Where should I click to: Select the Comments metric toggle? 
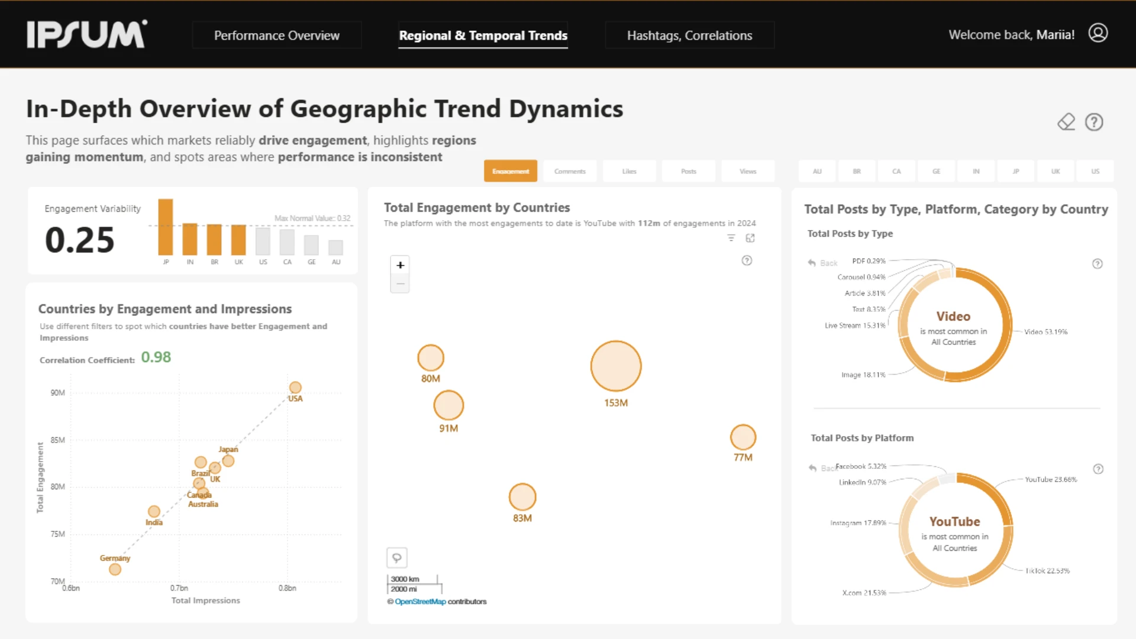click(570, 171)
